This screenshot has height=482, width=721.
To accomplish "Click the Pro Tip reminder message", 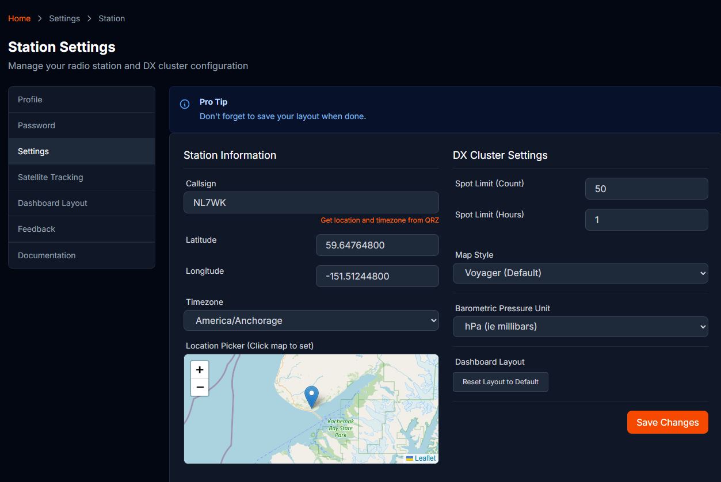I will pos(283,116).
